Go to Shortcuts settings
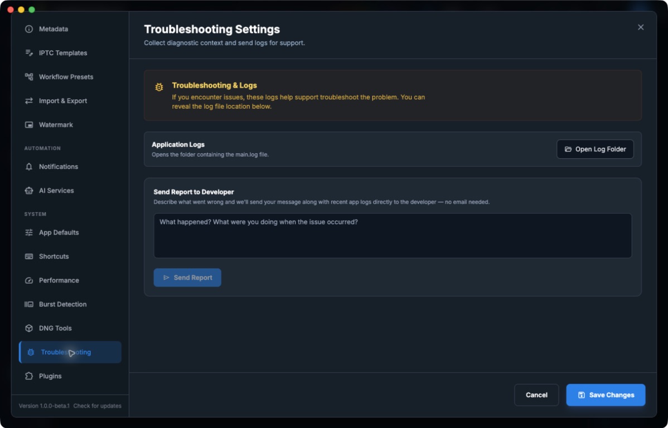Viewport: 668px width, 428px height. pos(70,256)
